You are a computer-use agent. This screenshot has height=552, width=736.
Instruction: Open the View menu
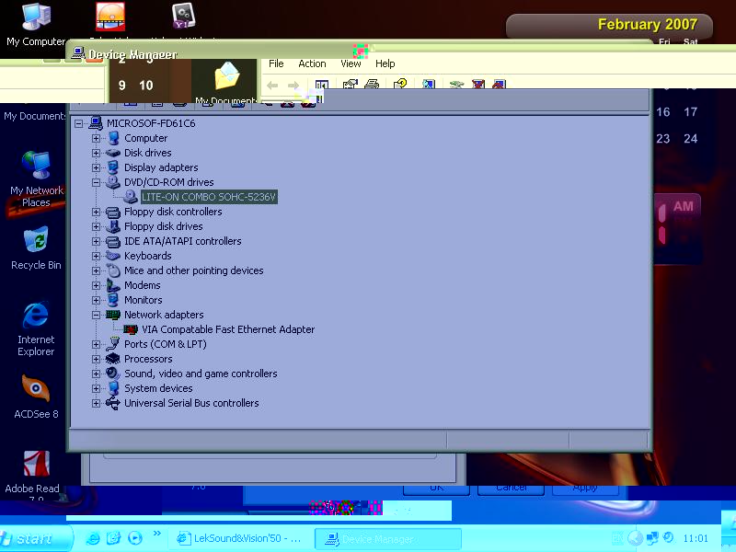(x=351, y=63)
